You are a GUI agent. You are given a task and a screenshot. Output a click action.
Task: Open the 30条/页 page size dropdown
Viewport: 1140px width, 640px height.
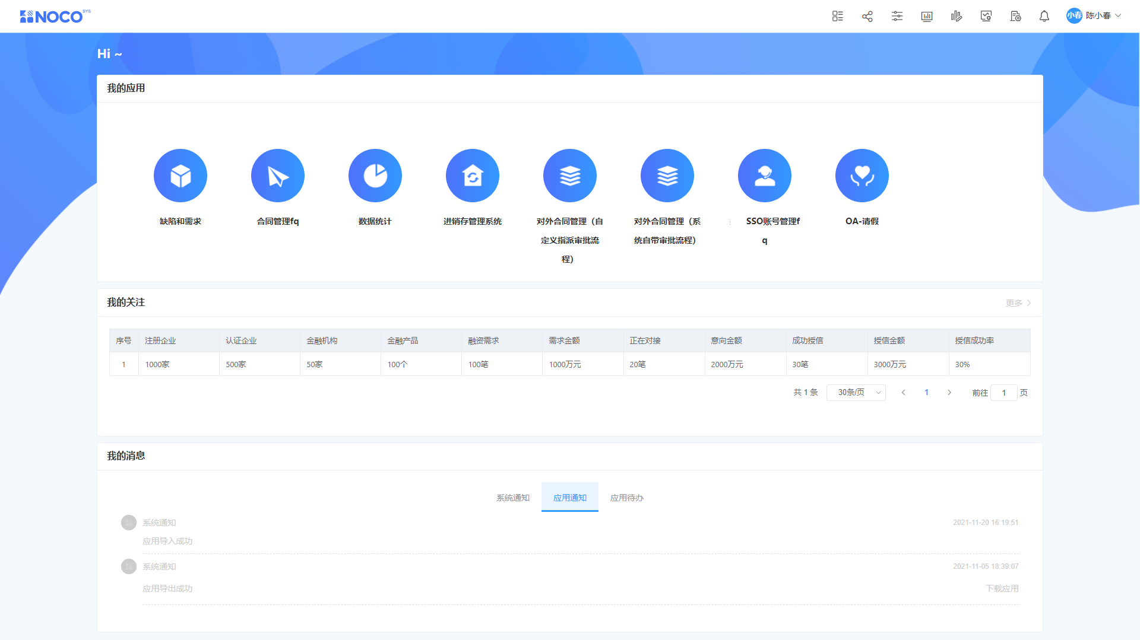point(856,393)
